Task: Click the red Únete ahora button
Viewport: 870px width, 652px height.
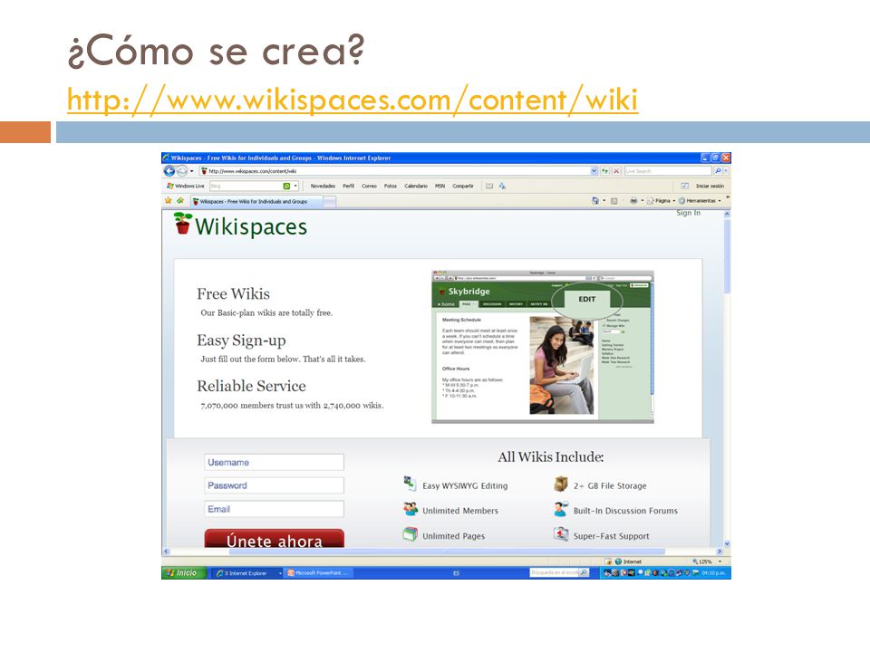Action: tap(274, 539)
